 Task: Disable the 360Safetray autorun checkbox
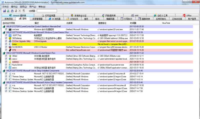(x=6, y=38)
